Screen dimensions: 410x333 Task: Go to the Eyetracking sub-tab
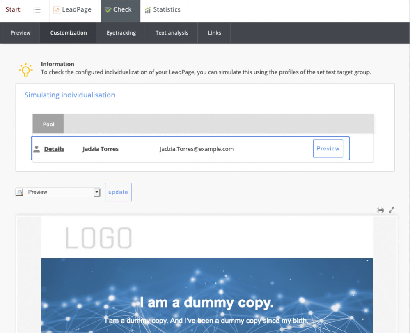[x=121, y=33]
